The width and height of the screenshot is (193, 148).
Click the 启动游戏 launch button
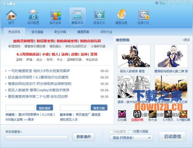172,136
